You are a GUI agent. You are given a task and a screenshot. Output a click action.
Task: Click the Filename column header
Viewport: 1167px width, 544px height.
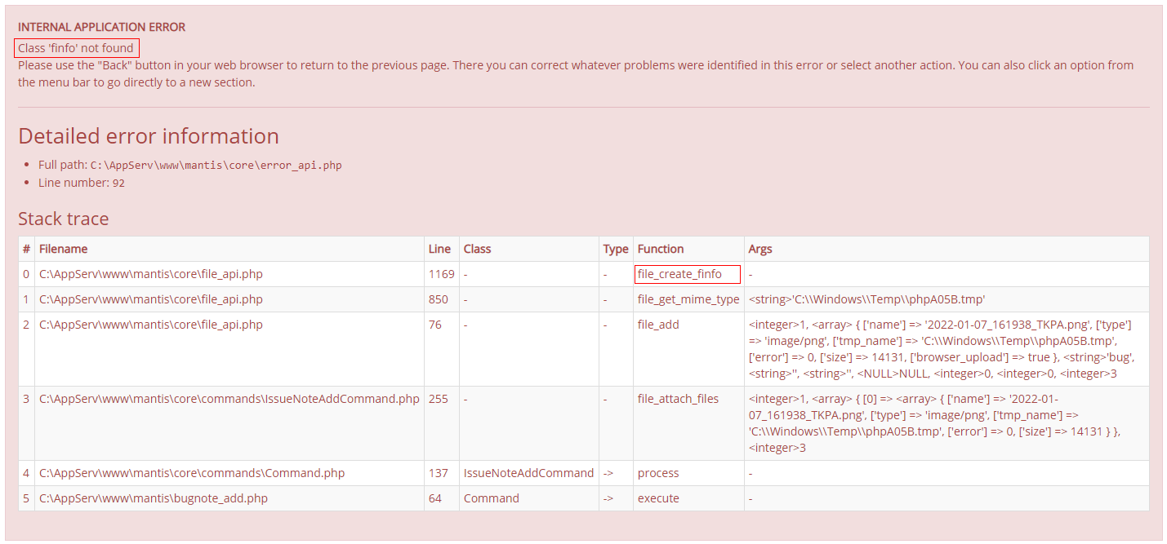64,249
